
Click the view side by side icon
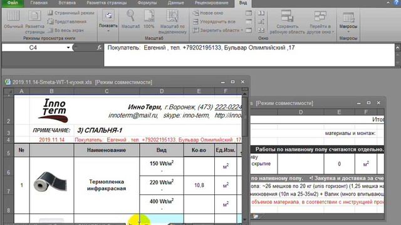click(x=261, y=13)
